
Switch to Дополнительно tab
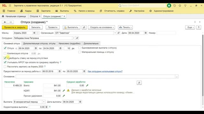click(91, 44)
